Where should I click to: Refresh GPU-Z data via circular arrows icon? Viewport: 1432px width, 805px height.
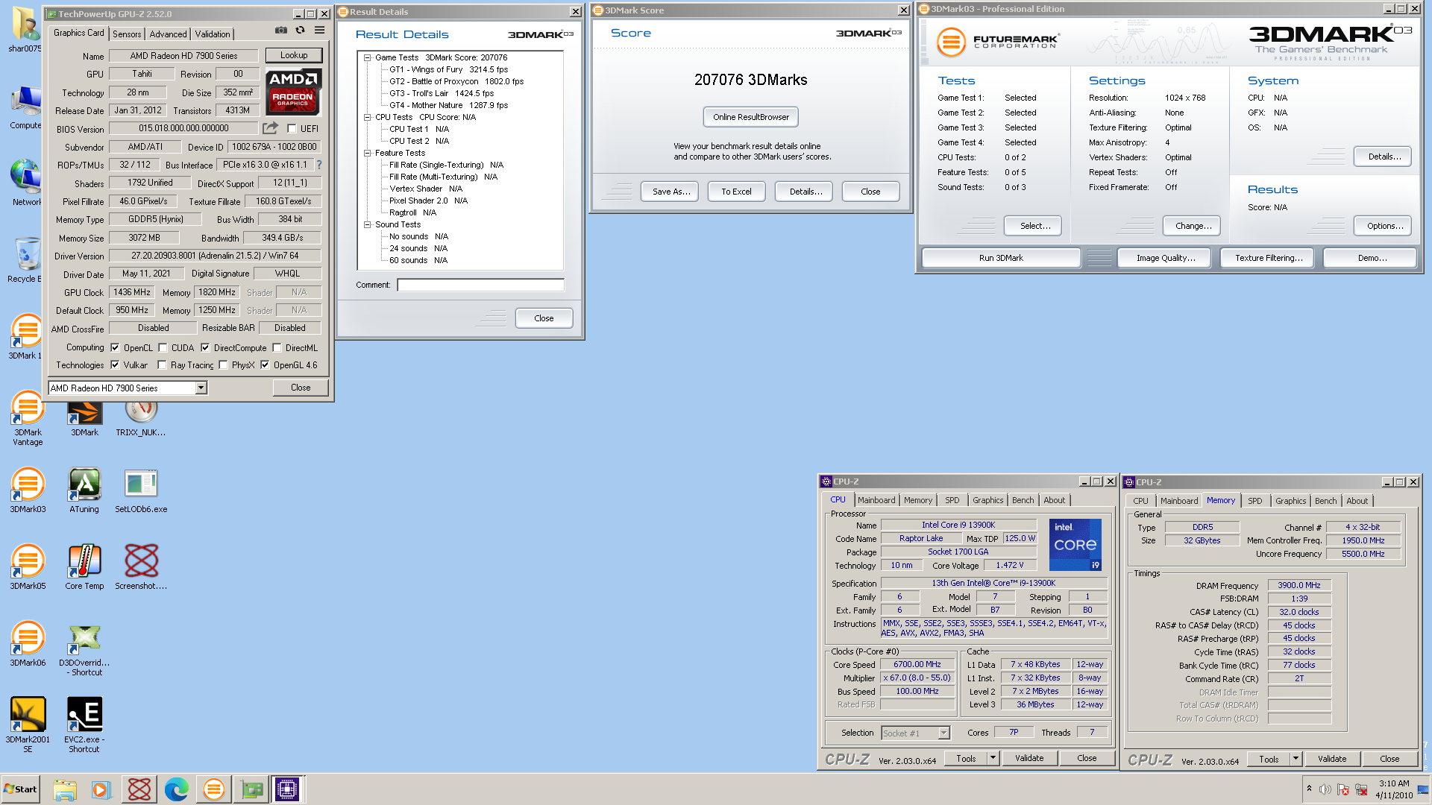tap(300, 31)
